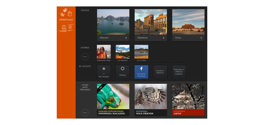Open Los Glaciares new story thumbnail
Screen dimensions: 264x125
tap(123, 52)
